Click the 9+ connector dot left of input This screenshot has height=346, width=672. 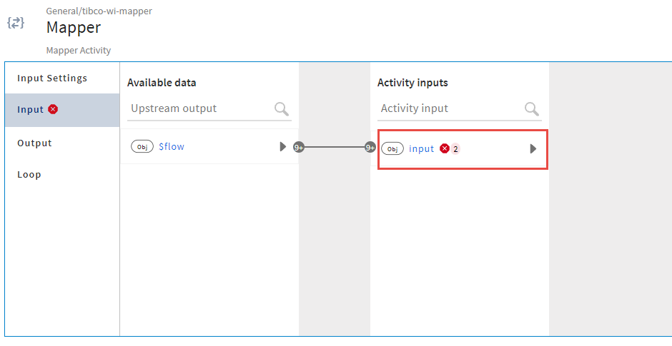click(370, 148)
